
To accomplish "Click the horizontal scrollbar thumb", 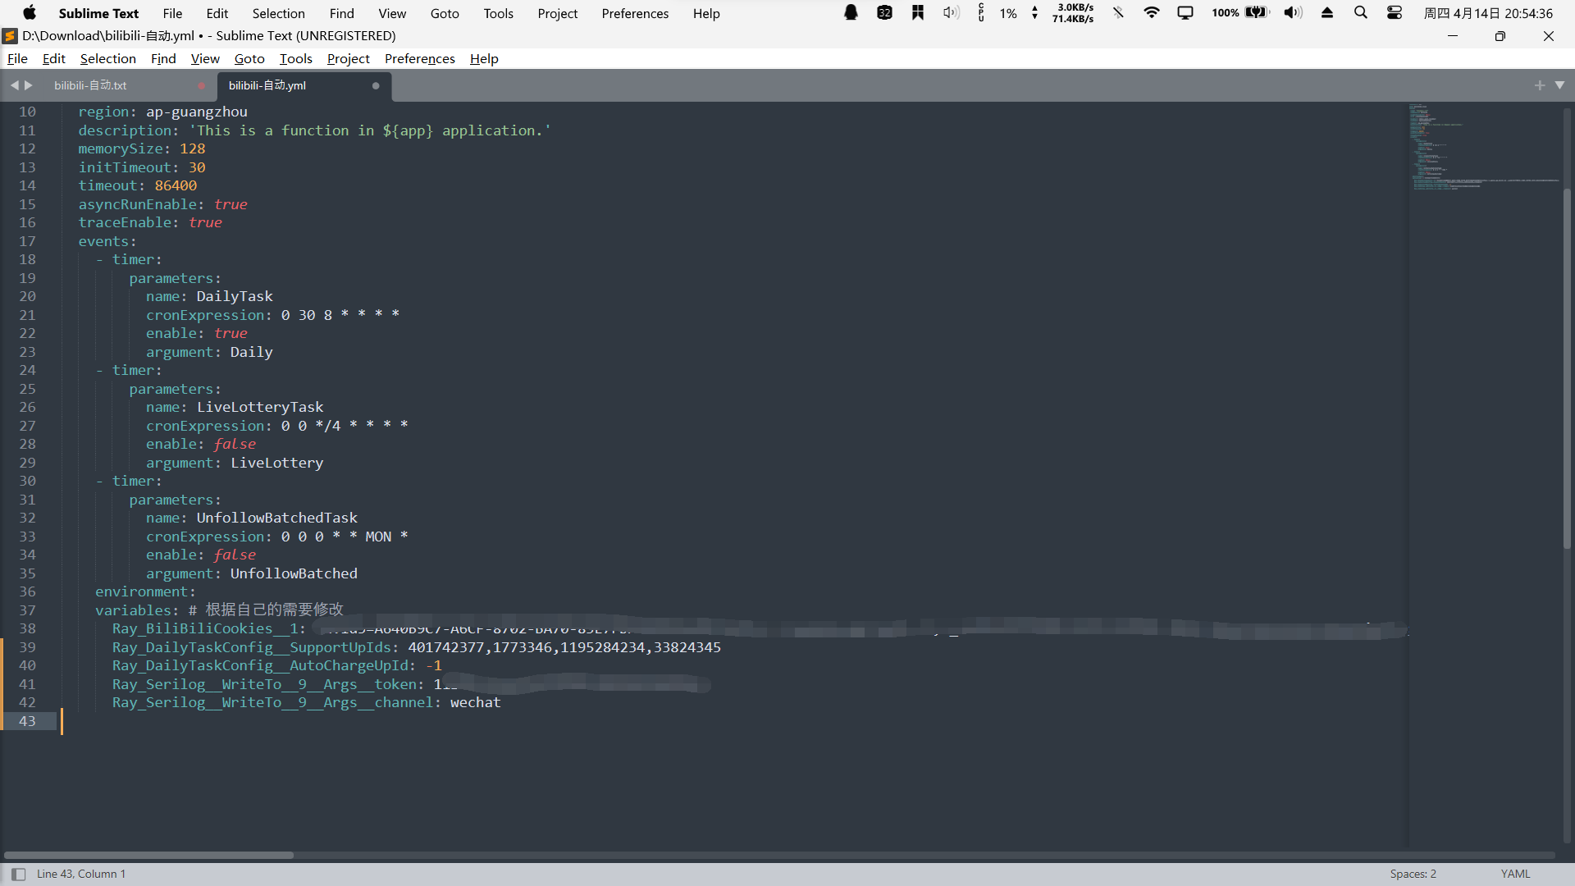I will point(148,855).
